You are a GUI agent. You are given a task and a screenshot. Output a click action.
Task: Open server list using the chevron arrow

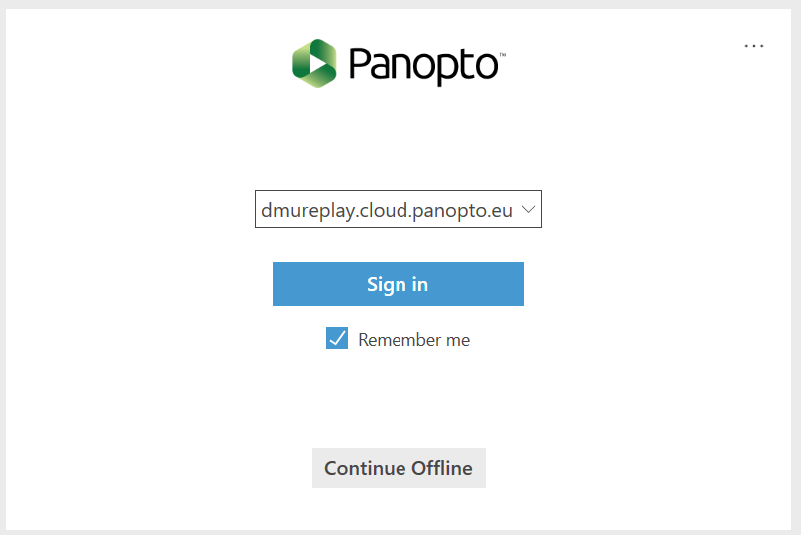click(x=528, y=209)
